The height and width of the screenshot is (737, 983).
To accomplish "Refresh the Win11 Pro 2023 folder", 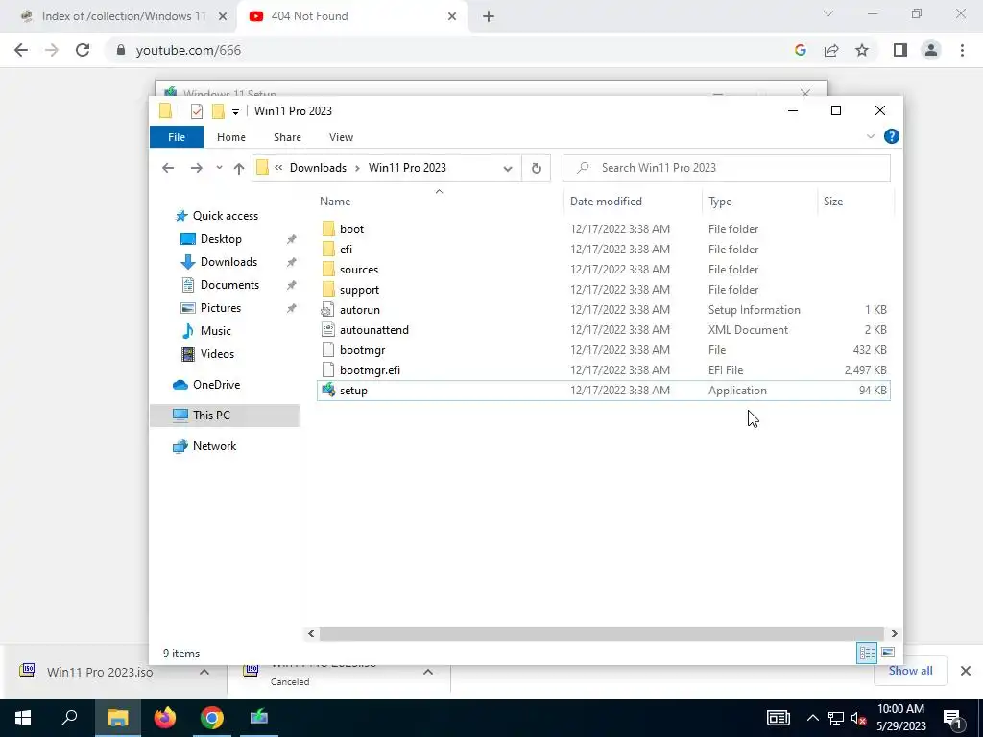I will coord(536,168).
